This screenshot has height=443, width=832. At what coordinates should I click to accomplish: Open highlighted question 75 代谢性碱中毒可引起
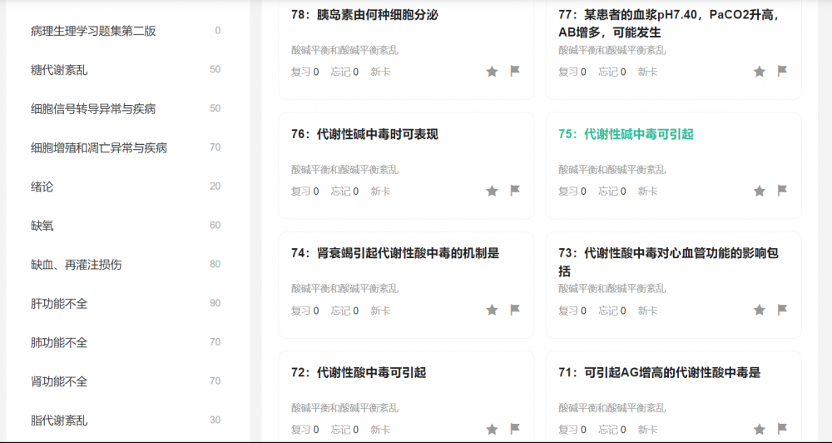(x=626, y=134)
